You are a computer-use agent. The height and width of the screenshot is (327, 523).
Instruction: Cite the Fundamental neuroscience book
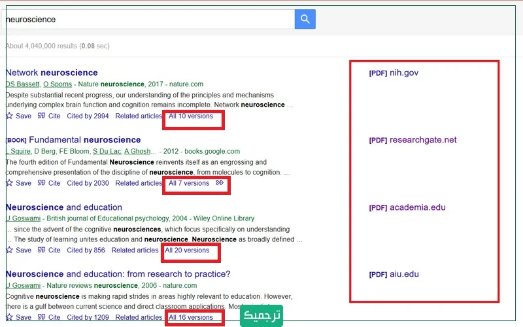tap(49, 184)
